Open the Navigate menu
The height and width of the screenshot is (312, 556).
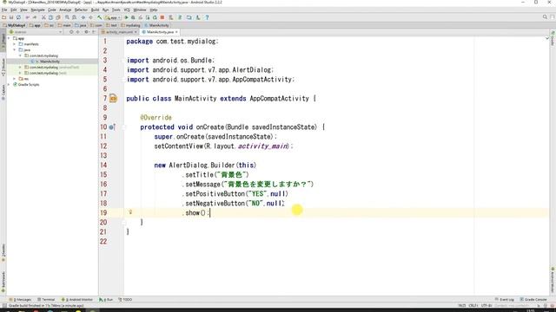pos(37,10)
